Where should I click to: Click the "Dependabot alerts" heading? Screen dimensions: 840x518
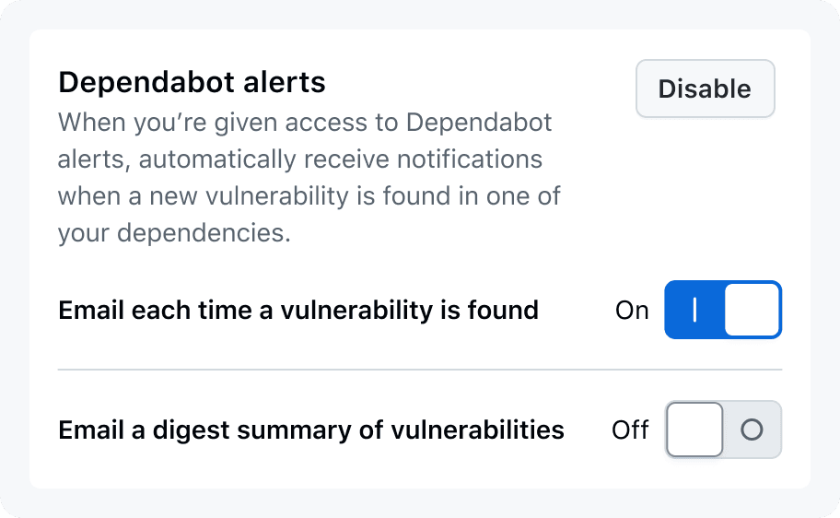click(x=192, y=83)
